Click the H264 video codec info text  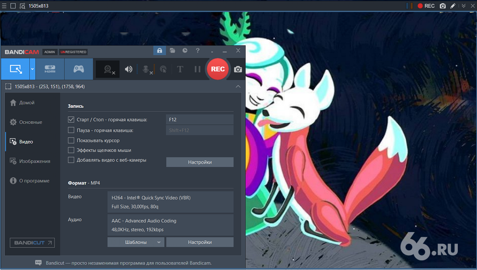tap(151, 198)
